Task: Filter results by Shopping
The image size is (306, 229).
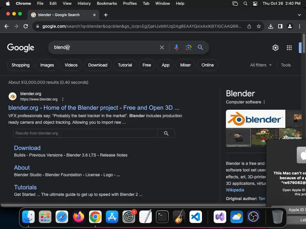Action: [21, 65]
